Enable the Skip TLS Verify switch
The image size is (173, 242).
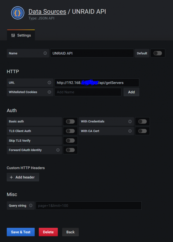coord(70,140)
